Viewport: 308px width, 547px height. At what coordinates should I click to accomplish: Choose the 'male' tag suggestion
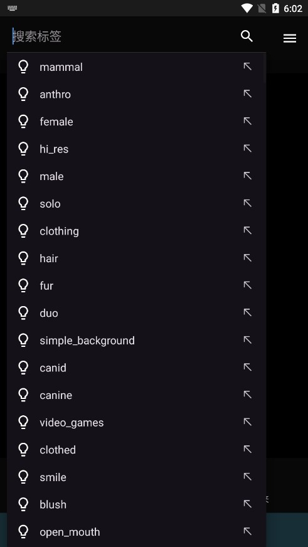136,176
